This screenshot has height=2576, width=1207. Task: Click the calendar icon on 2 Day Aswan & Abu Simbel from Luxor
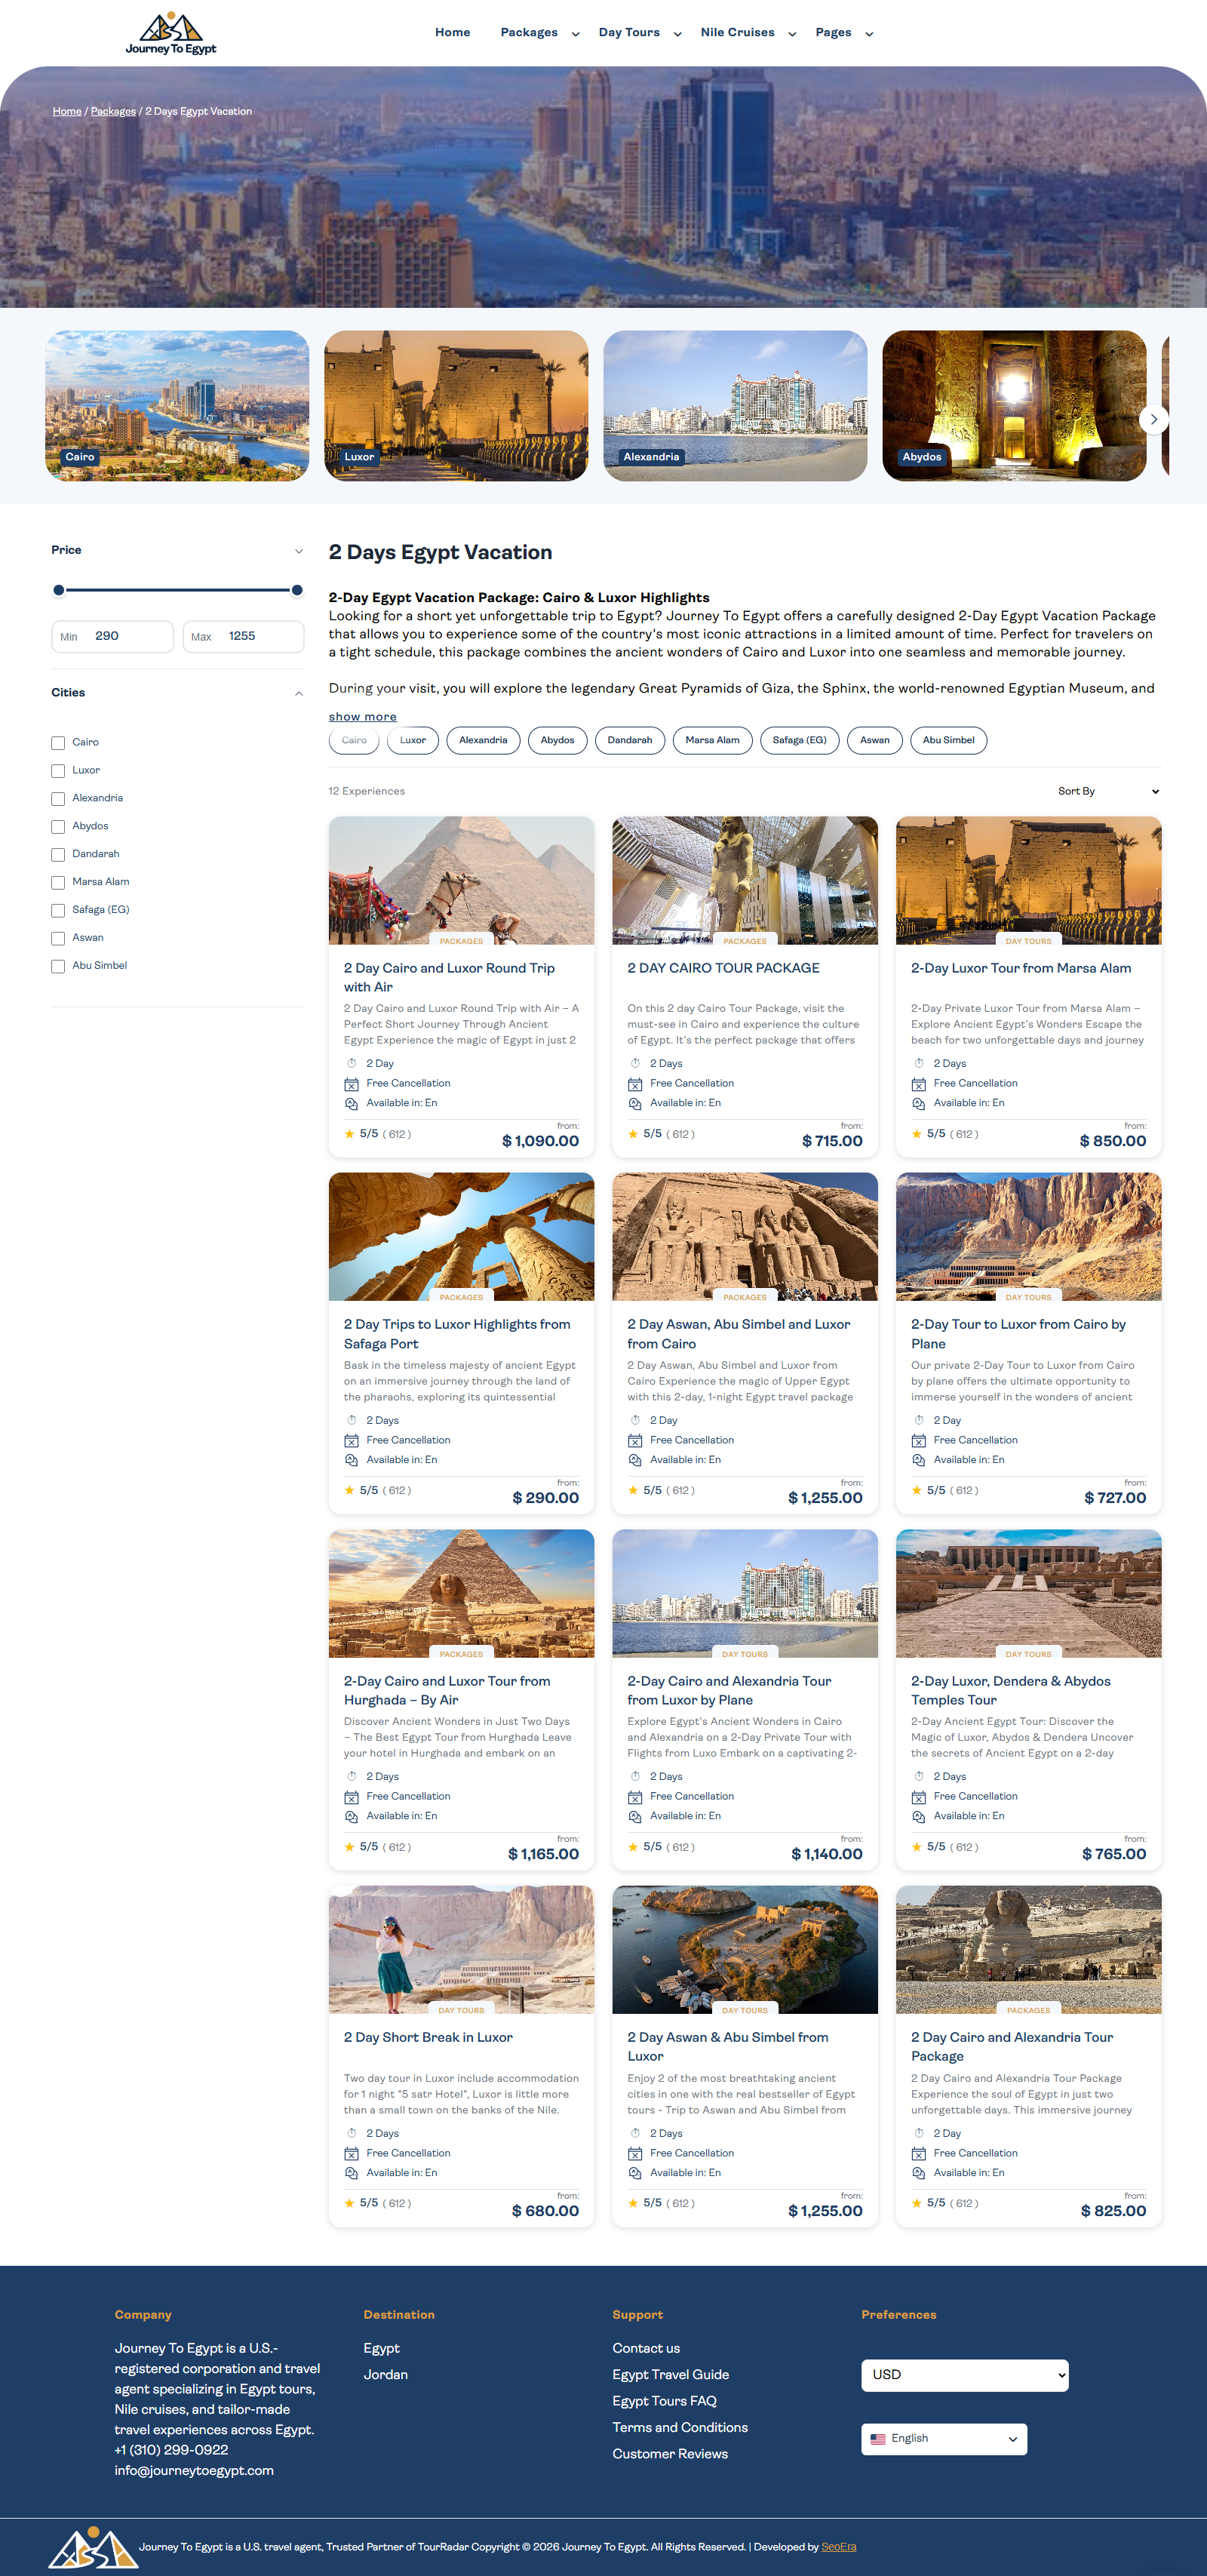[635, 2153]
